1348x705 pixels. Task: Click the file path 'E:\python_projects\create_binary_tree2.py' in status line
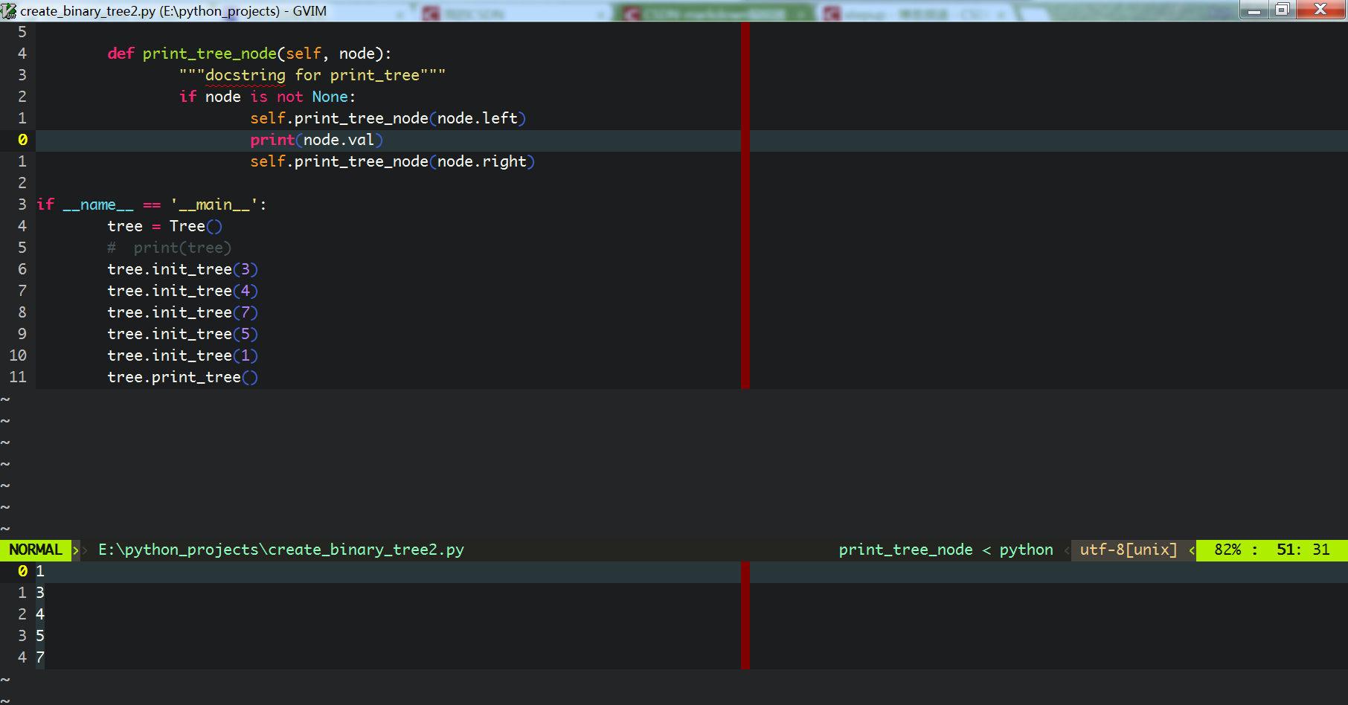pyautogui.click(x=281, y=550)
